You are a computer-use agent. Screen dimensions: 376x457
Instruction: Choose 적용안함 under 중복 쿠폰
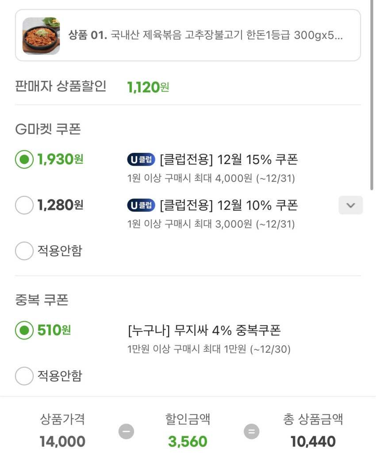coord(24,376)
